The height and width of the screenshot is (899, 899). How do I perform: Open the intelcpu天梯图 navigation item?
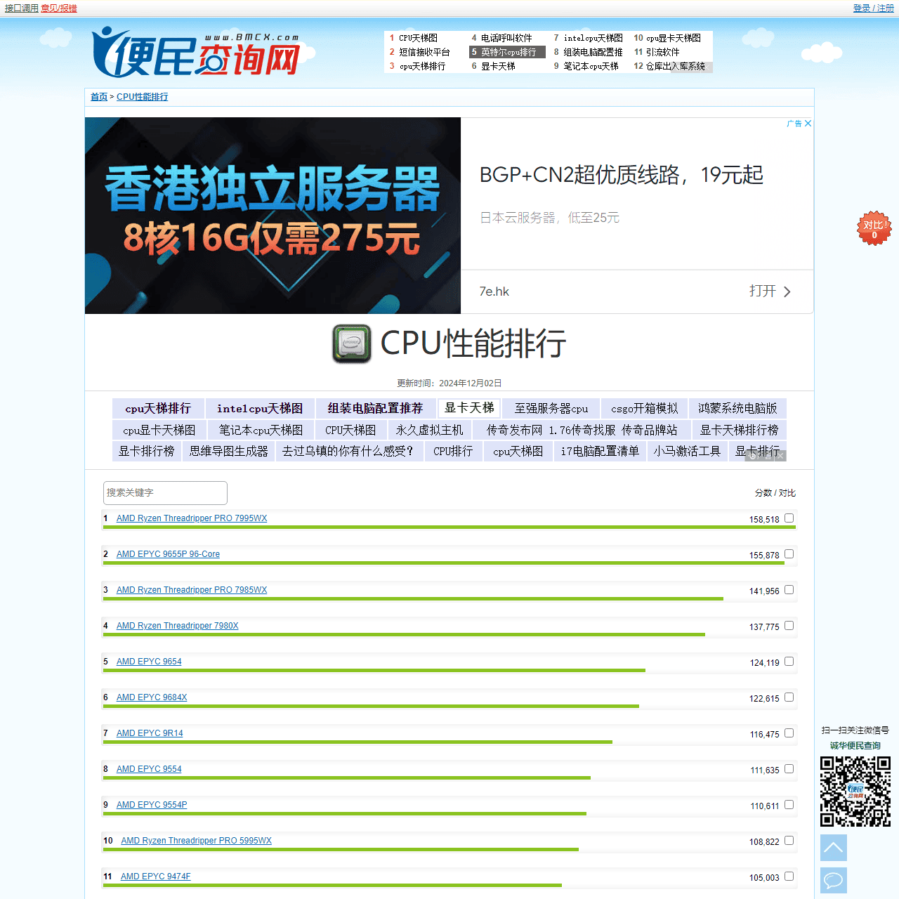point(260,408)
